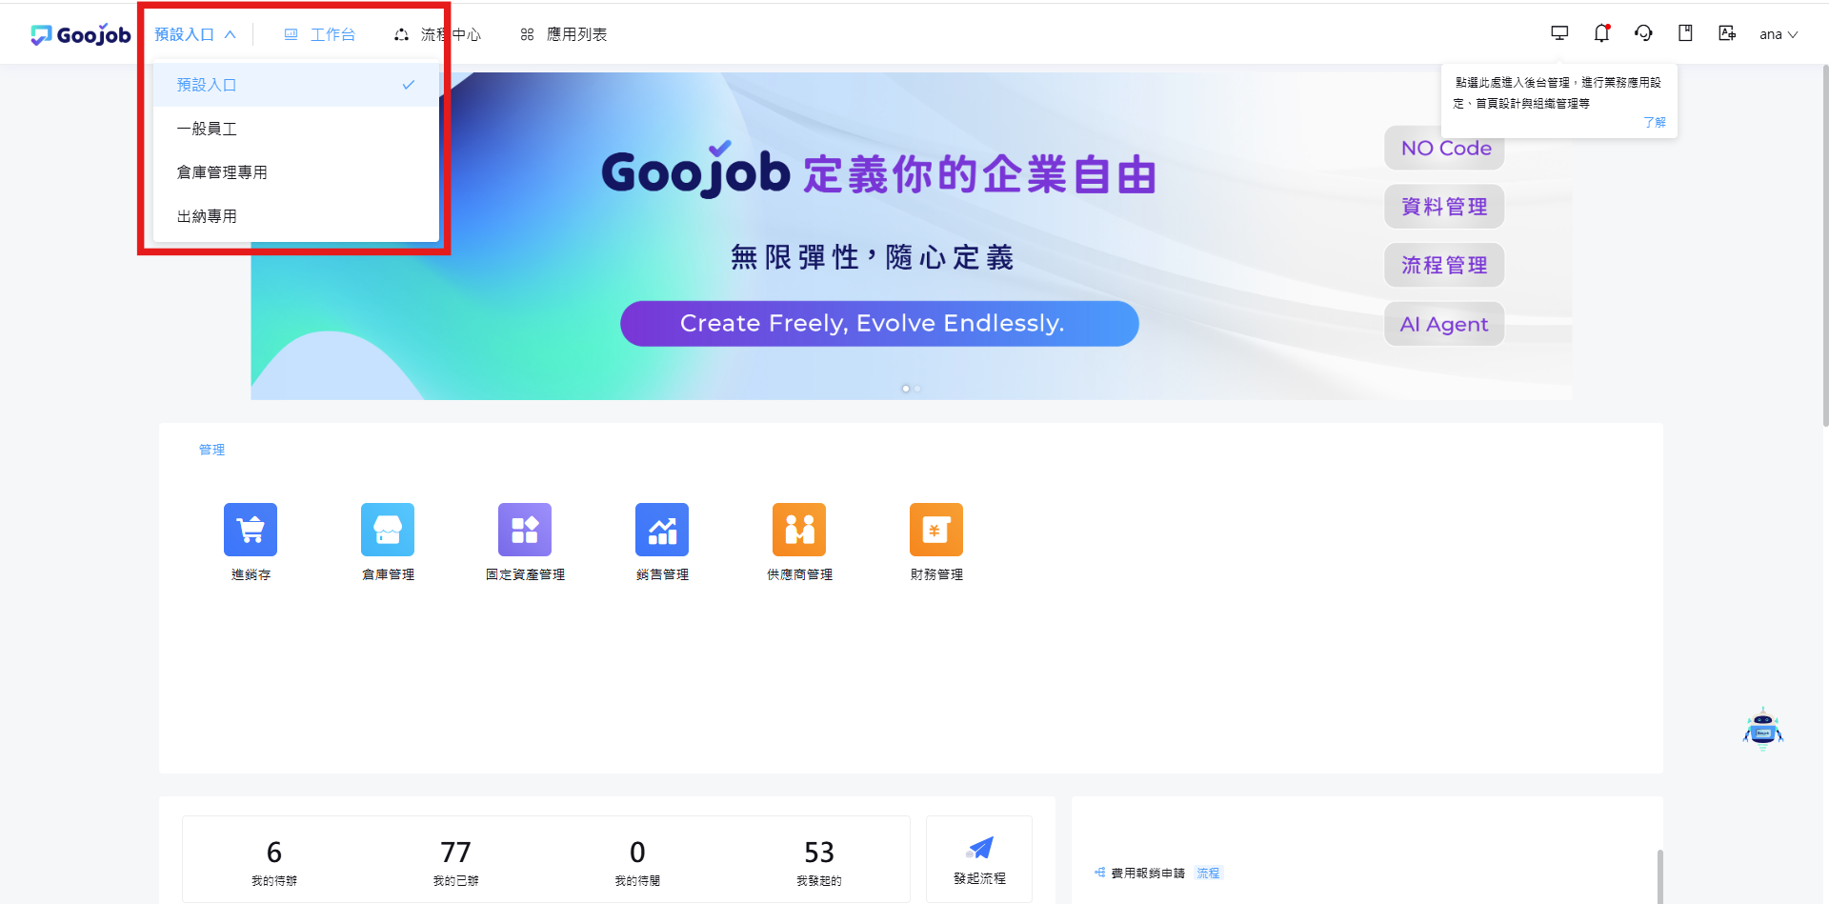Viewport: 1829px width, 904px height.
Task: Select the 管理 section tab
Action: coord(211,450)
